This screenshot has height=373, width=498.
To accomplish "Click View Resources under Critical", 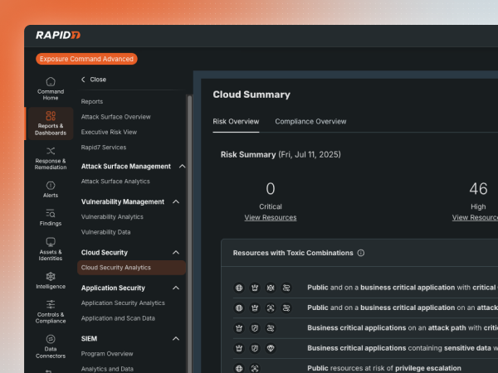I will [270, 217].
